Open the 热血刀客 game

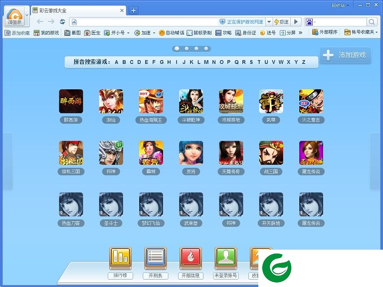pos(71,204)
